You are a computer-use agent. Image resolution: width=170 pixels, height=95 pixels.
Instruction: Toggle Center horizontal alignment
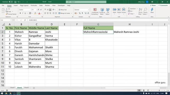click(x=48, y=13)
